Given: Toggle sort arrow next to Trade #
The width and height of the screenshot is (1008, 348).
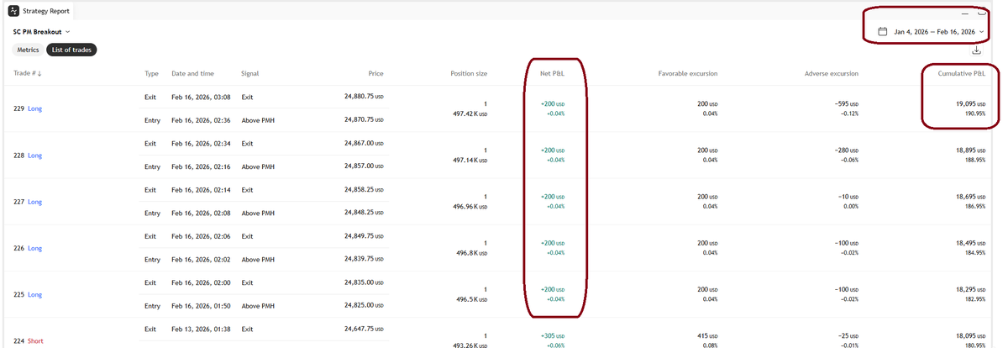Looking at the screenshot, I should [x=39, y=73].
